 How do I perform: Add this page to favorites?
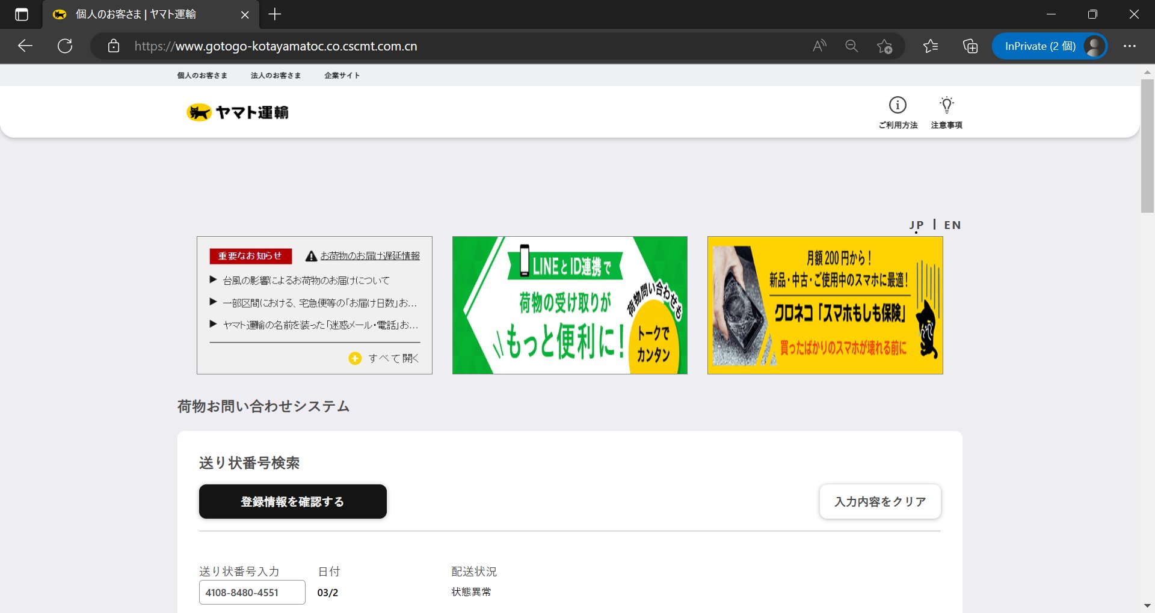click(884, 46)
